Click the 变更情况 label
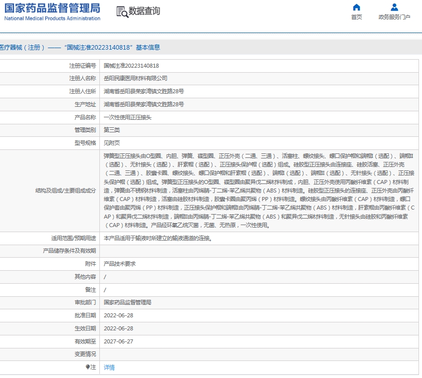The image size is (422, 378). (85, 354)
